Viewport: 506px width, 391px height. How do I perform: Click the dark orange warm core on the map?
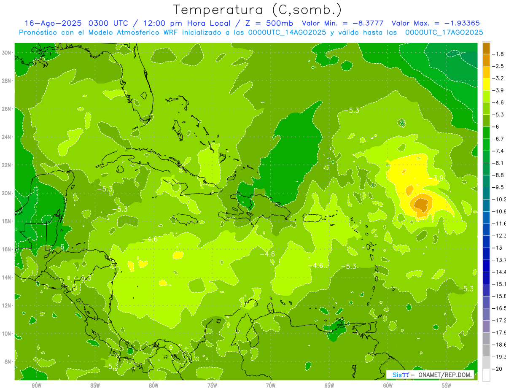(421, 205)
